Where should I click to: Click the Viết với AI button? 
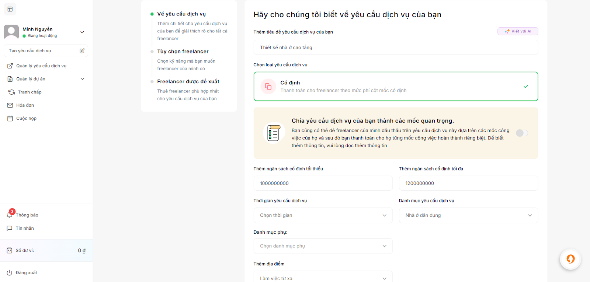pyautogui.click(x=517, y=31)
